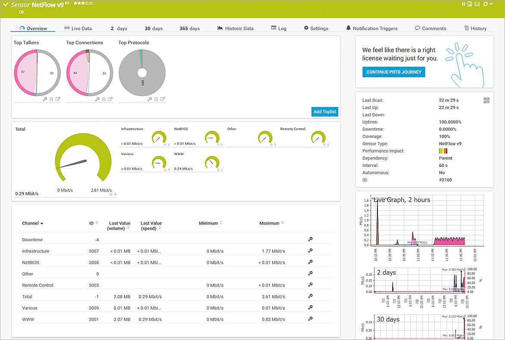Click the QR code icon
Screen dimensions: 505x340
[487, 100]
